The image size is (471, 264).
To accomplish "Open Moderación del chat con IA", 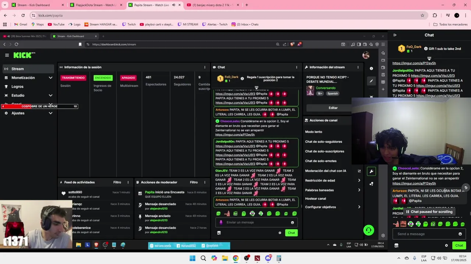I will point(333,170).
